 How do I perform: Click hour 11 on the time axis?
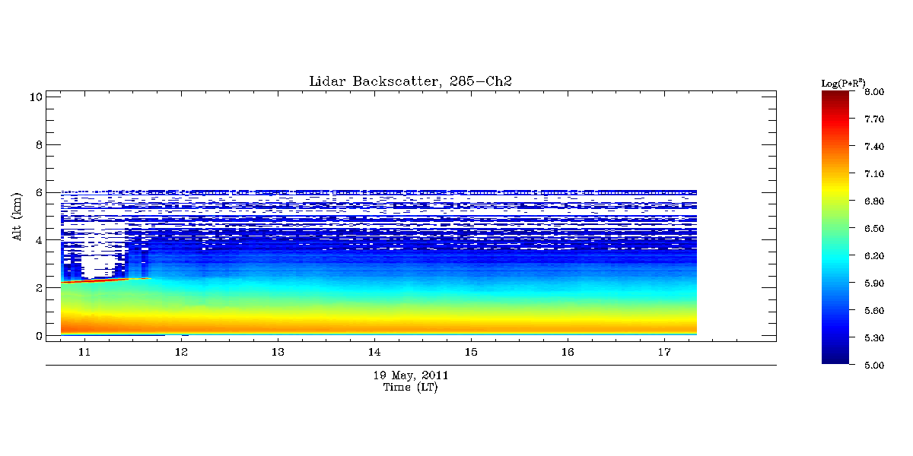(84, 353)
